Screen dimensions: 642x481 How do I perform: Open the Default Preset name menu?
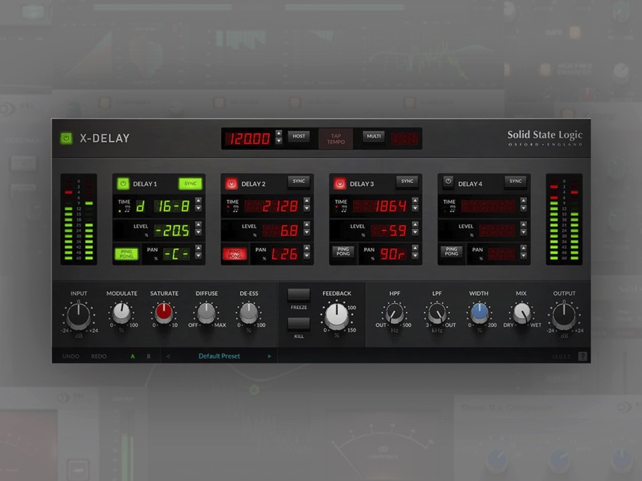click(x=219, y=356)
